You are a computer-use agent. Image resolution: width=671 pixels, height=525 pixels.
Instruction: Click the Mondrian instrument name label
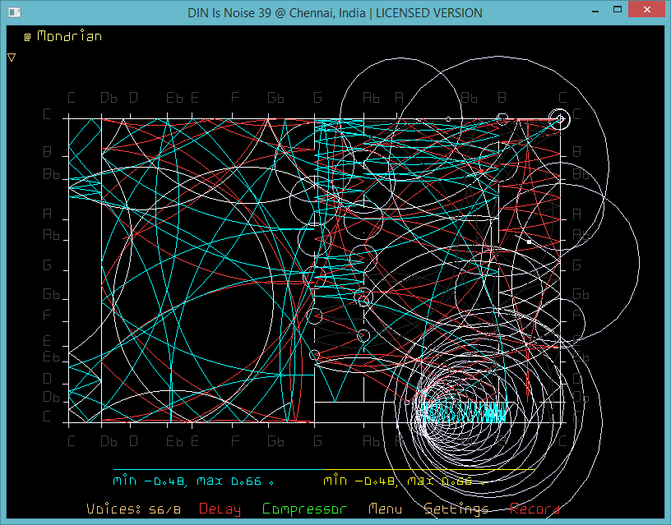click(x=70, y=36)
